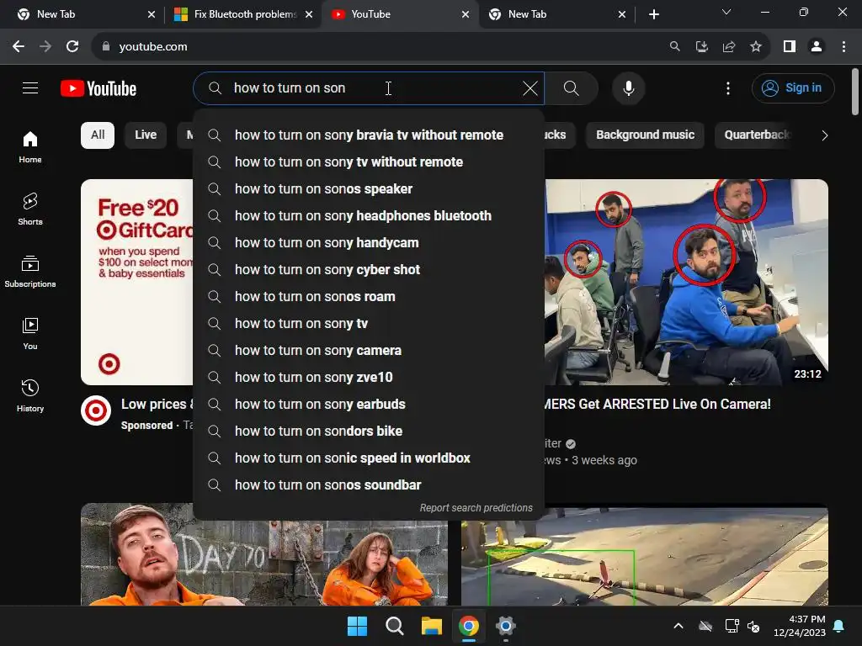
Task: Select the Live filter chip
Action: tap(146, 135)
